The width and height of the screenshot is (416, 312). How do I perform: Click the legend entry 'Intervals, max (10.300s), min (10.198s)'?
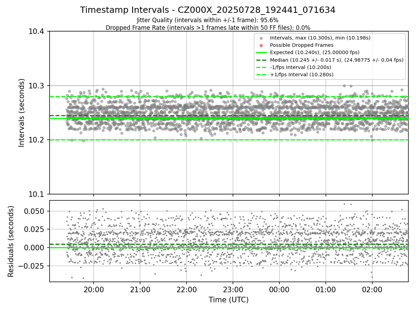pyautogui.click(x=320, y=38)
